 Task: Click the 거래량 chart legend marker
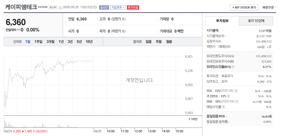189,119
